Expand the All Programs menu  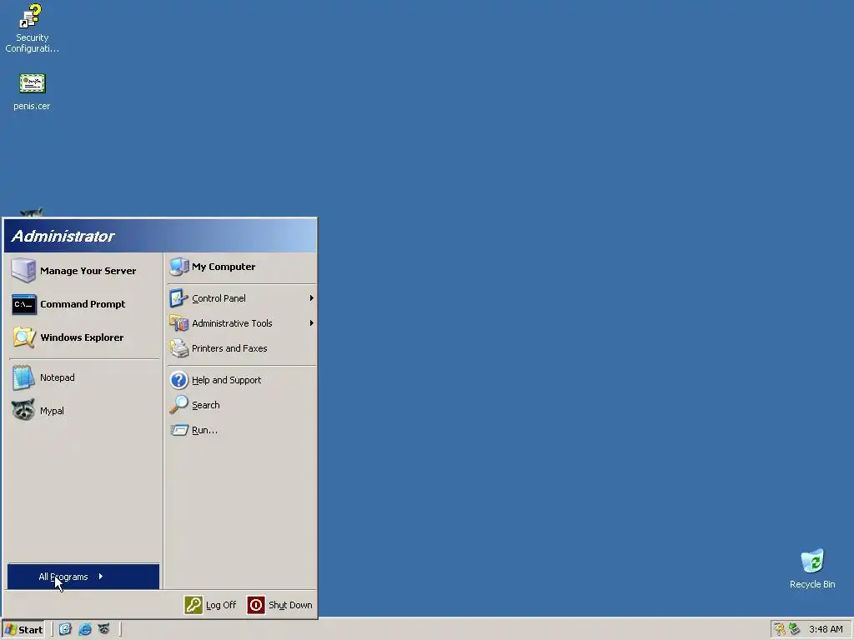(83, 577)
